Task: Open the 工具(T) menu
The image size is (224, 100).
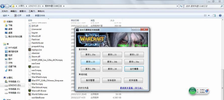Action: pyautogui.click(x=32, y=11)
